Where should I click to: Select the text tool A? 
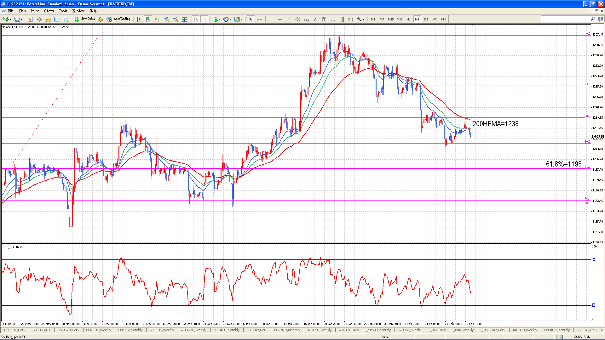click(x=315, y=19)
